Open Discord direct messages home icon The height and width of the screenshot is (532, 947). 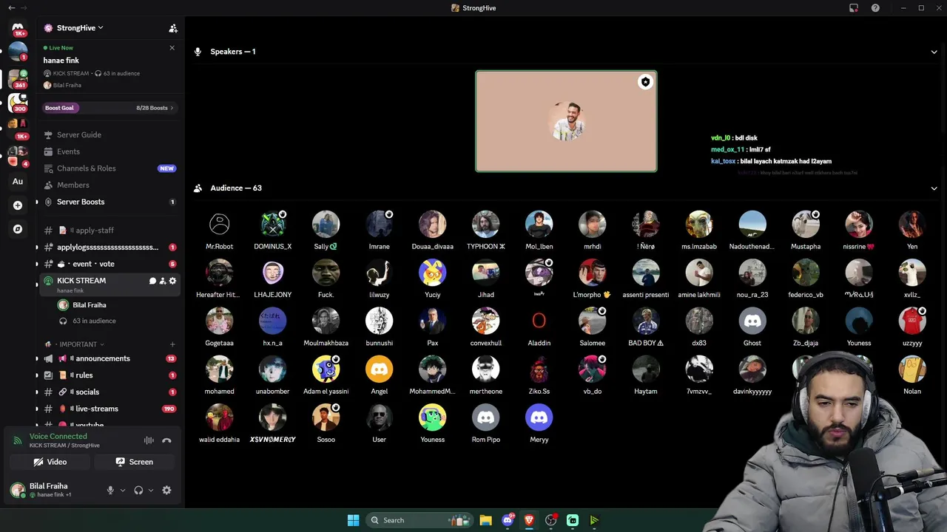(18, 28)
